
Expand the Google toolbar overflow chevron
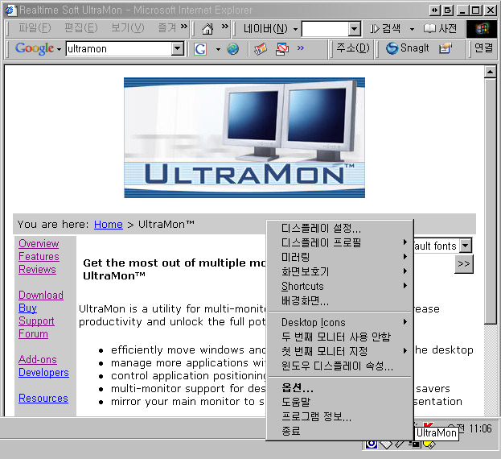pos(300,48)
